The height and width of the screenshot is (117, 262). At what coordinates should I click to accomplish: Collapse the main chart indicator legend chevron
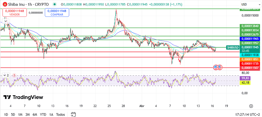(6, 21)
